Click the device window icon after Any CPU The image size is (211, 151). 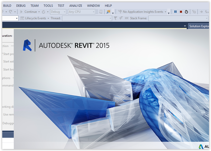(x=101, y=12)
